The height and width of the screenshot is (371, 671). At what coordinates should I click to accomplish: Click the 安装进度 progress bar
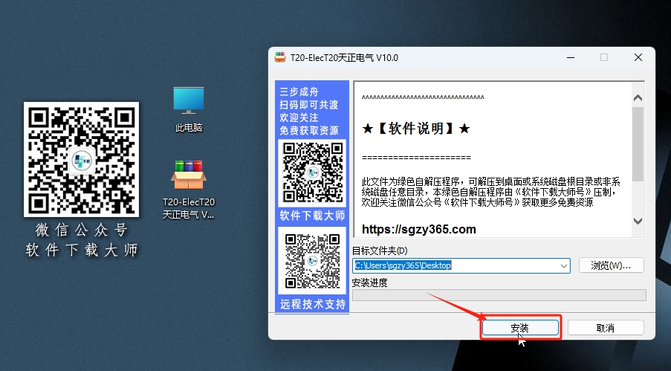point(499,294)
